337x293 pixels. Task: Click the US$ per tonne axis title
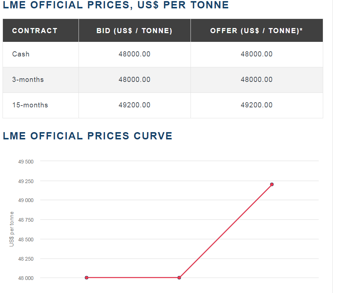click(x=12, y=229)
